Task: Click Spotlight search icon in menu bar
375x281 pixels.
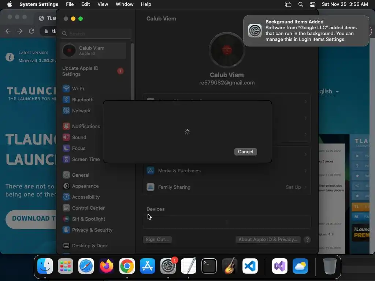Action: coord(301,4)
